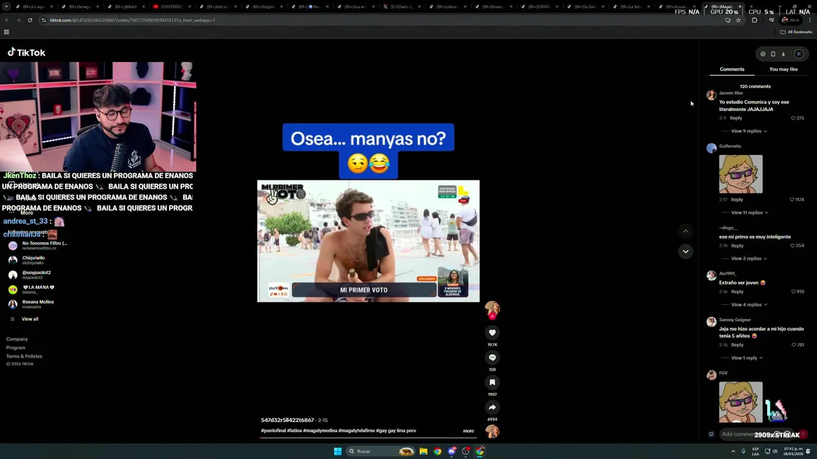This screenshot has width=817, height=459.
Task: Click the compass icon in top-right pill
Action: (763, 54)
